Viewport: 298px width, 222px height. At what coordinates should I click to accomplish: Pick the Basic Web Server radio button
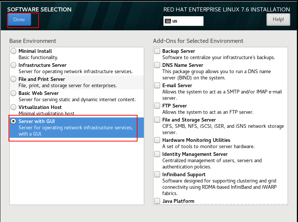click(14, 93)
